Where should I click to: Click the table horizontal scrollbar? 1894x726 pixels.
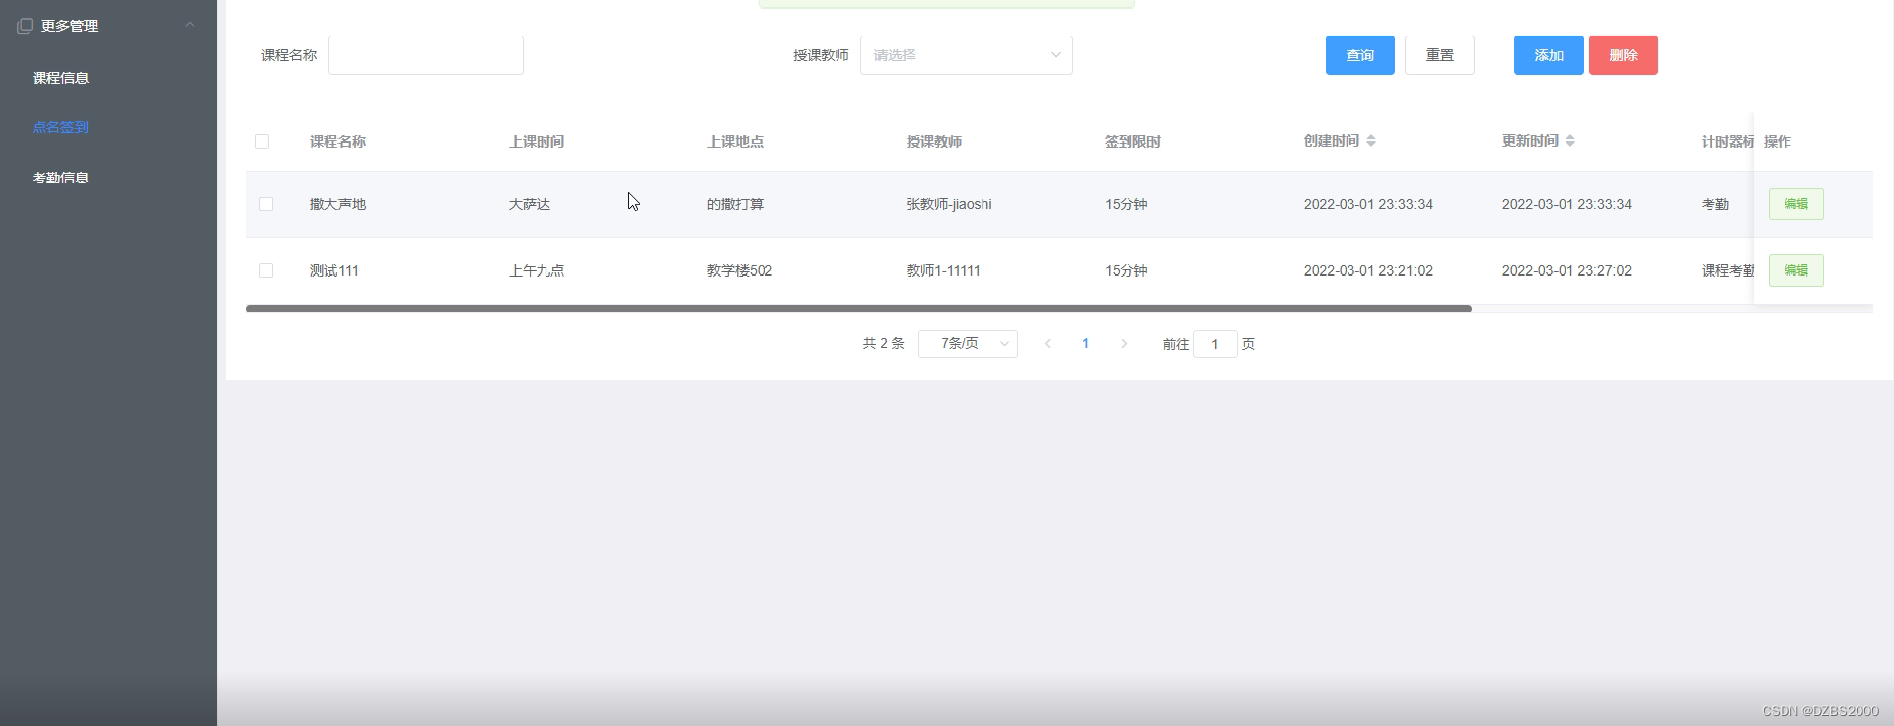(858, 308)
